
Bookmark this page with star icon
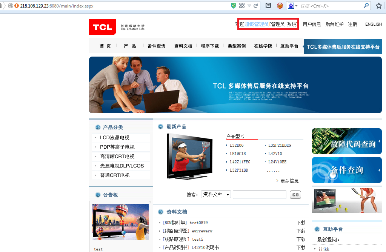coord(379,6)
